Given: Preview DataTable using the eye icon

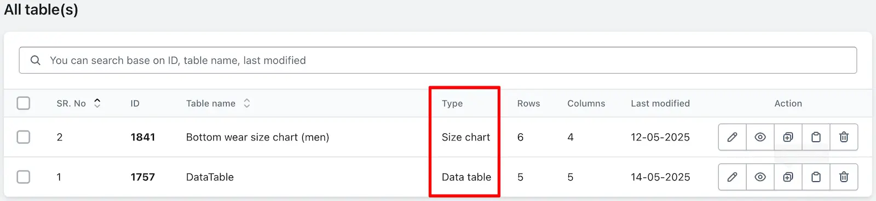Looking at the screenshot, I should (x=760, y=177).
